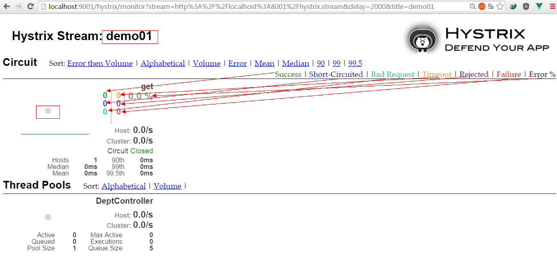Screen dimensions: 557x261
Task: Open the zoom magnifier icon in address bar
Action: point(473,7)
